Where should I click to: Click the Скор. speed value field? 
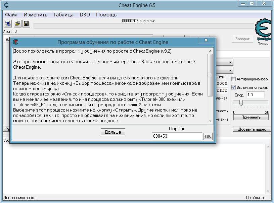tap(255, 95)
